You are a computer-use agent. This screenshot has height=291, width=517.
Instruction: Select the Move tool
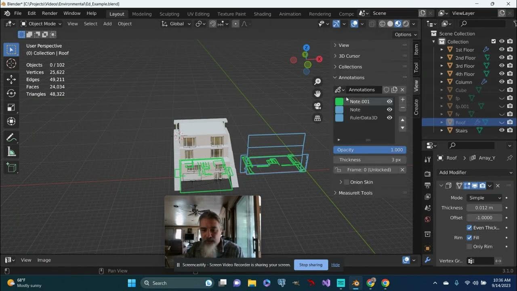tap(11, 80)
